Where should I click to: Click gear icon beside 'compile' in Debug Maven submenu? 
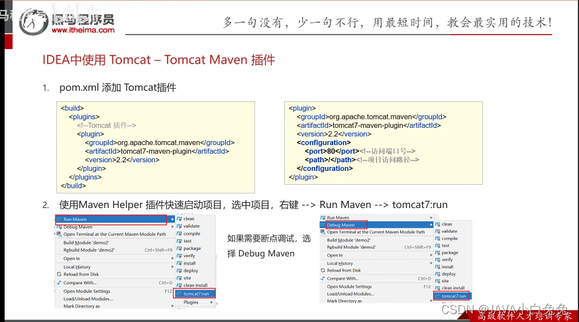(x=438, y=239)
